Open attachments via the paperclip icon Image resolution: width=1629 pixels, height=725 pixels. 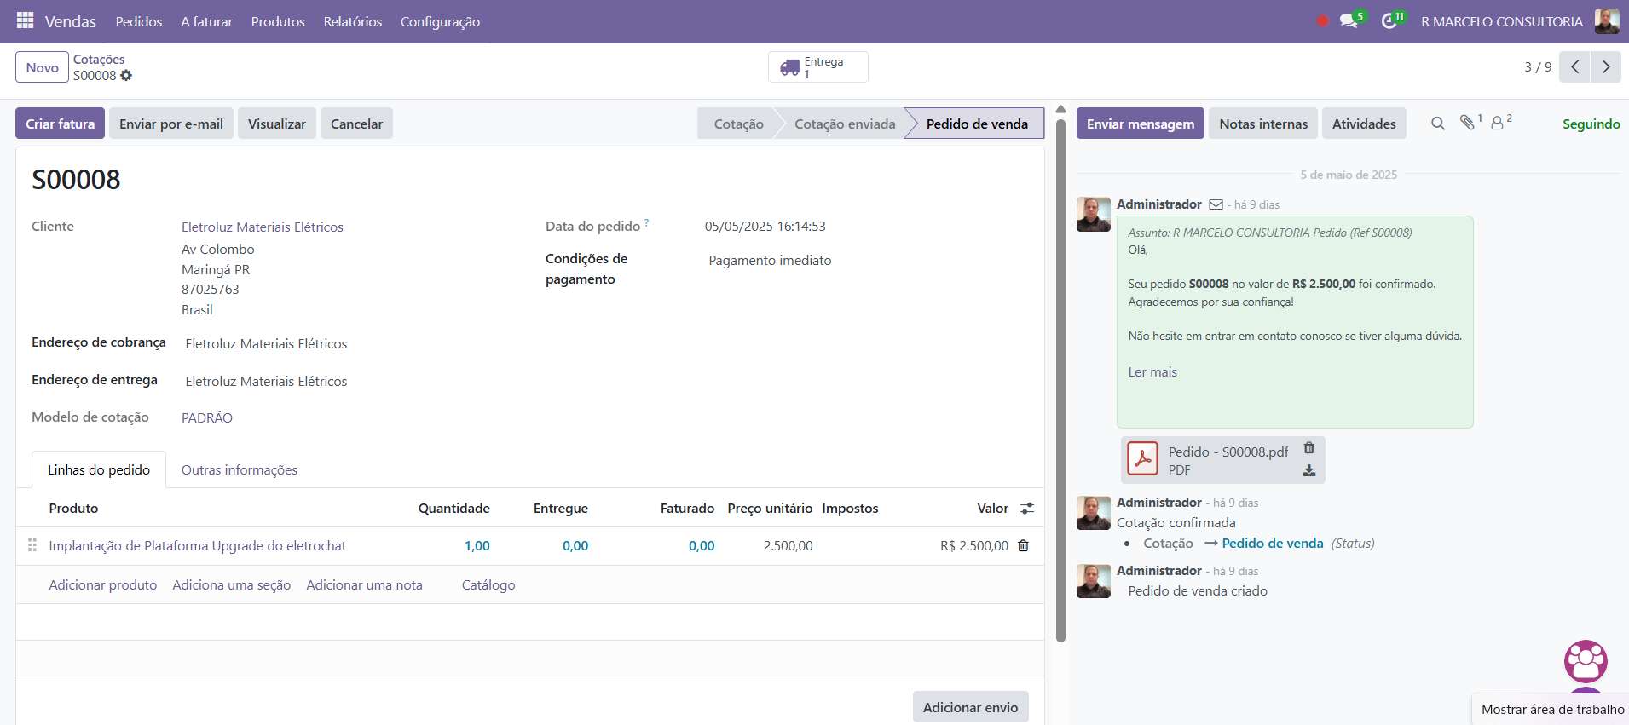click(x=1467, y=123)
